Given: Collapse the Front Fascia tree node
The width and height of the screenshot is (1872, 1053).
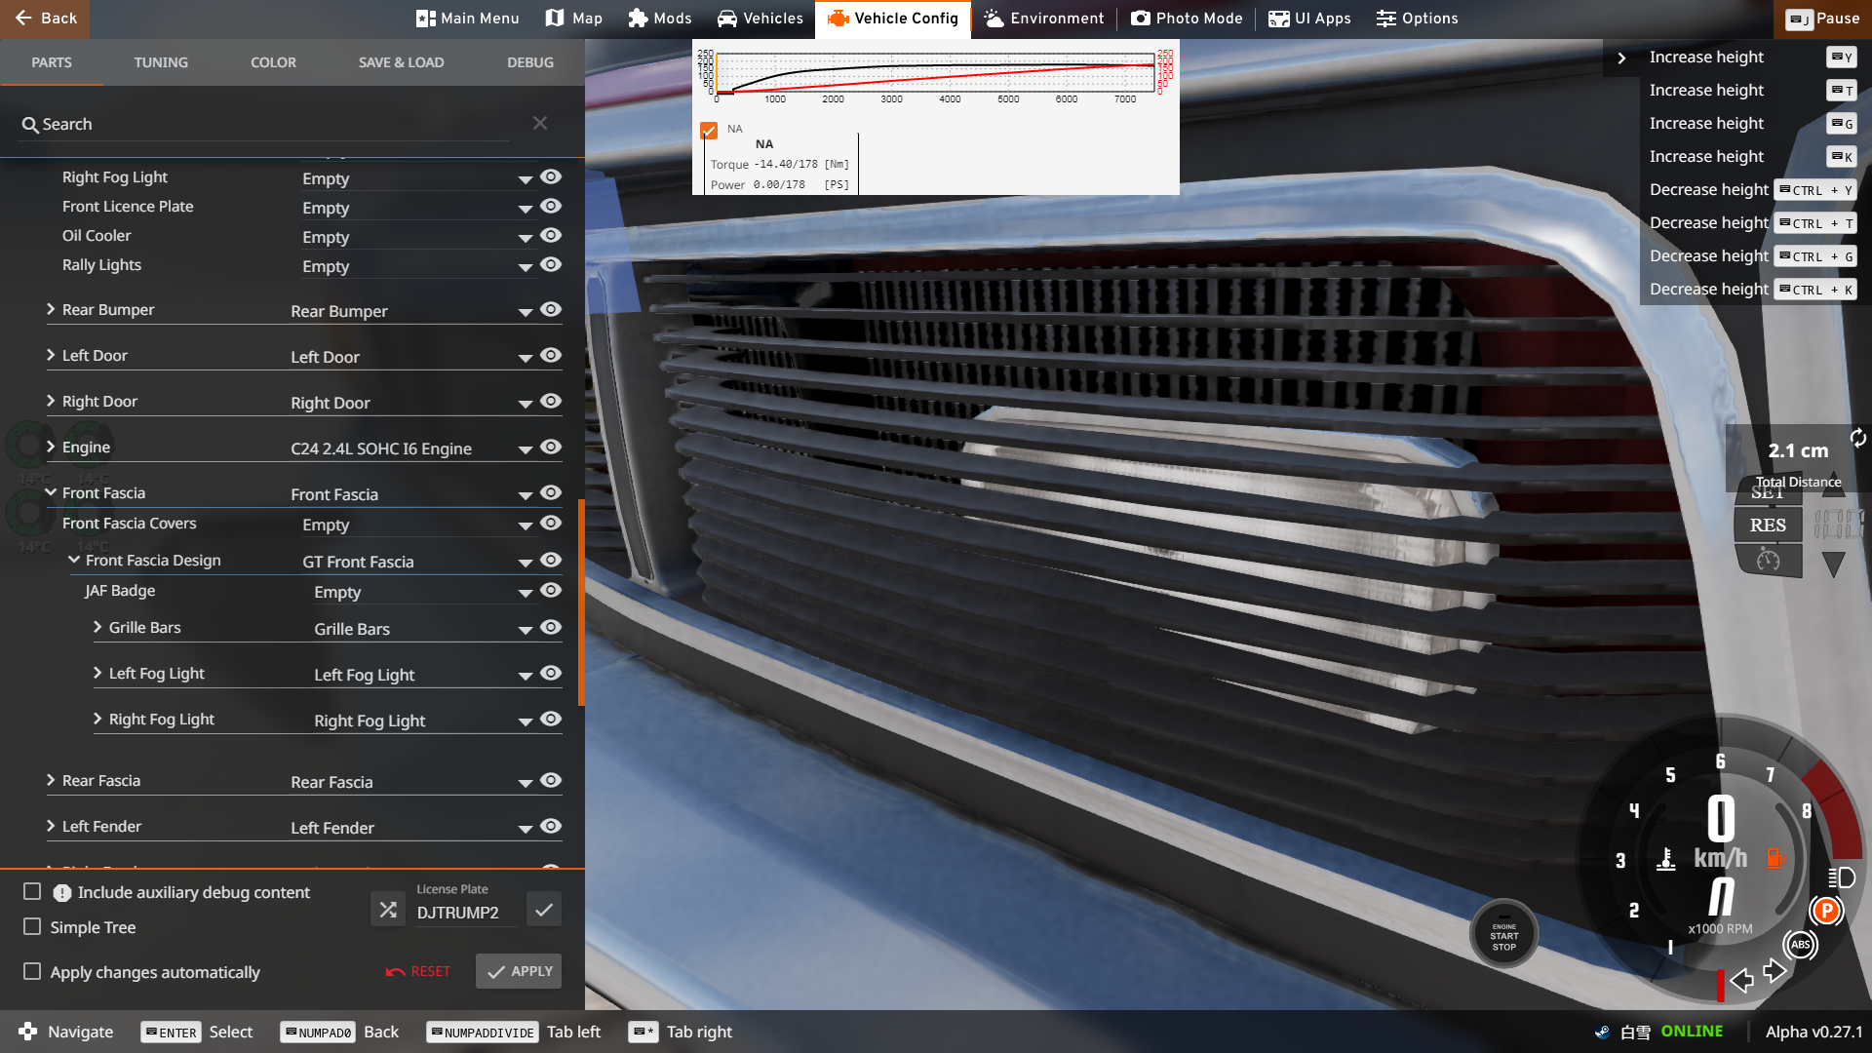Looking at the screenshot, I should coord(51,492).
